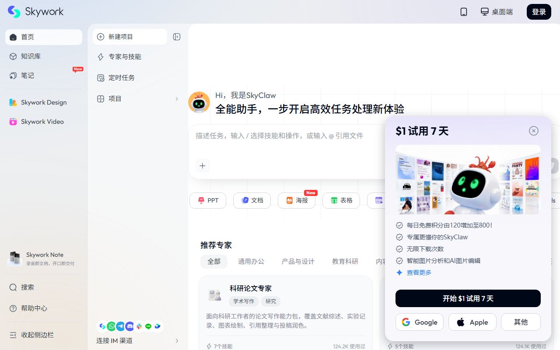The image size is (560, 350).
Task: Select the 表格 skill chip
Action: (x=341, y=200)
